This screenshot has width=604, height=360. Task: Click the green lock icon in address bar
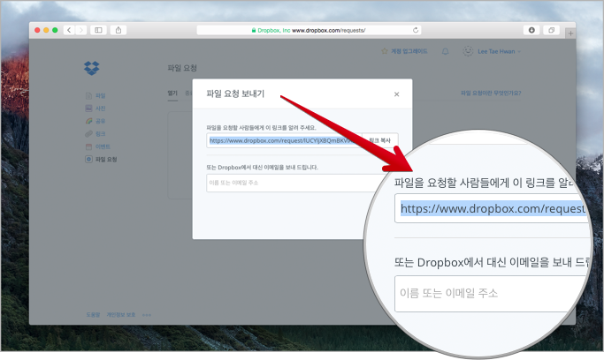(254, 30)
